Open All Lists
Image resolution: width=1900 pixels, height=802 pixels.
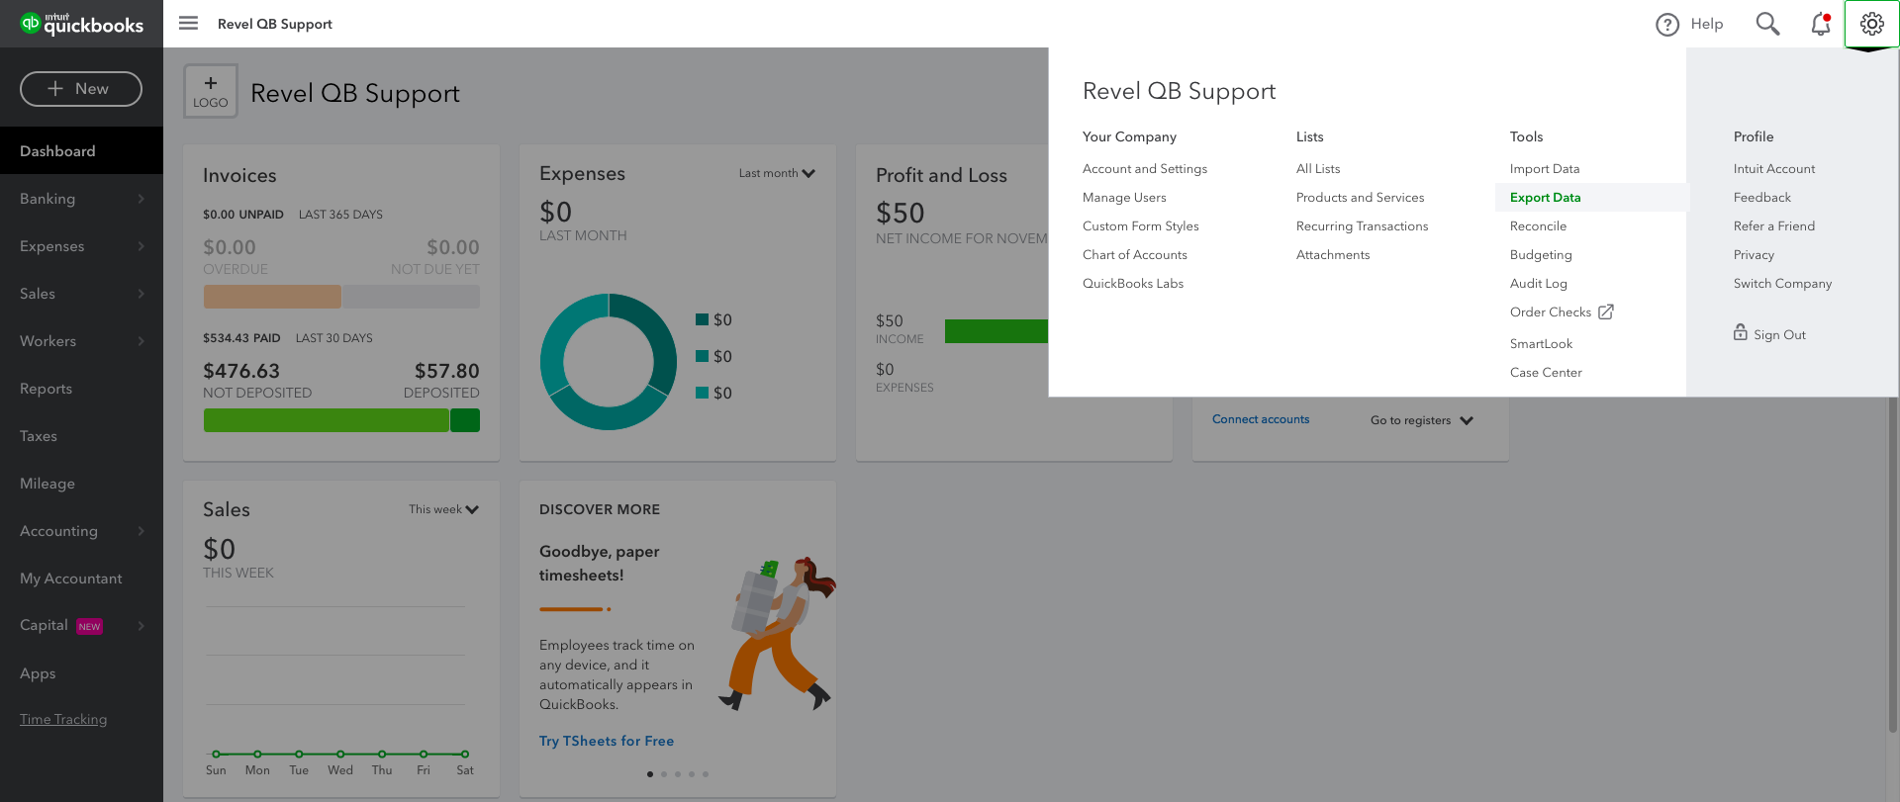(1318, 169)
